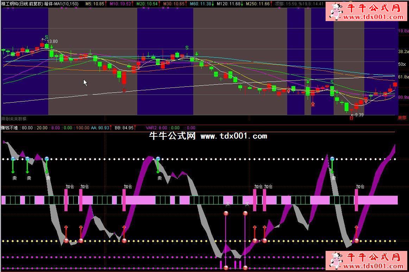Select the M60: 11.38 indicator label
409x272 pixels.
tap(201, 4)
